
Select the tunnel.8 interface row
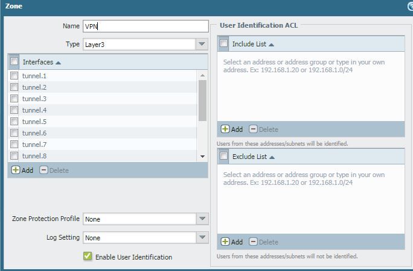pyautogui.click(x=34, y=156)
